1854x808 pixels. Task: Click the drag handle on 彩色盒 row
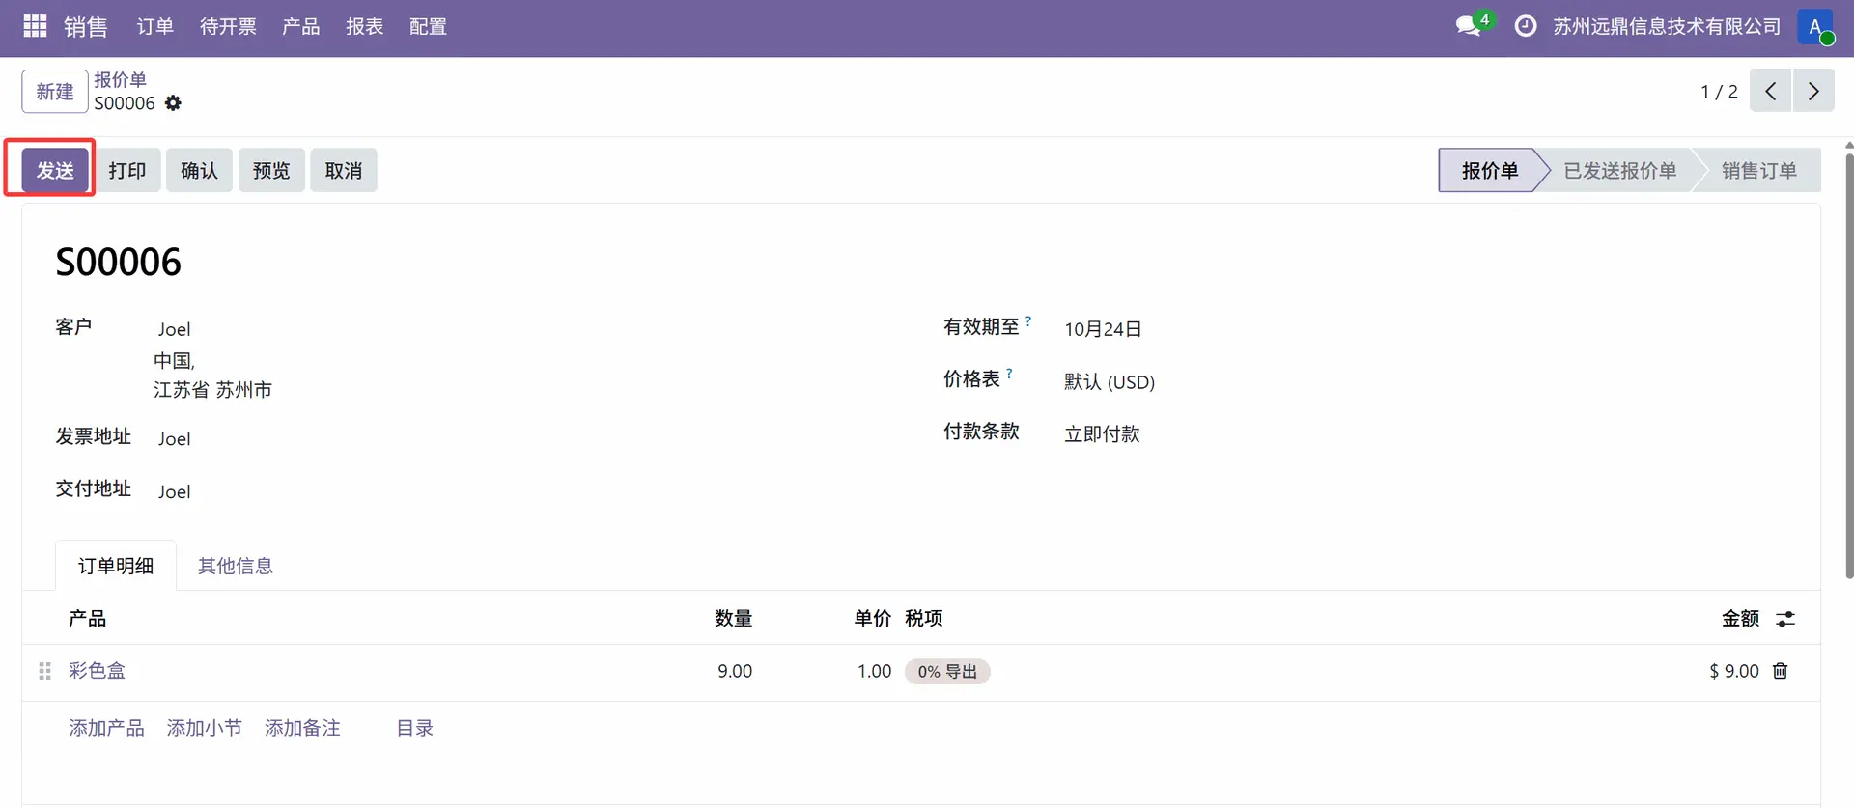(44, 671)
